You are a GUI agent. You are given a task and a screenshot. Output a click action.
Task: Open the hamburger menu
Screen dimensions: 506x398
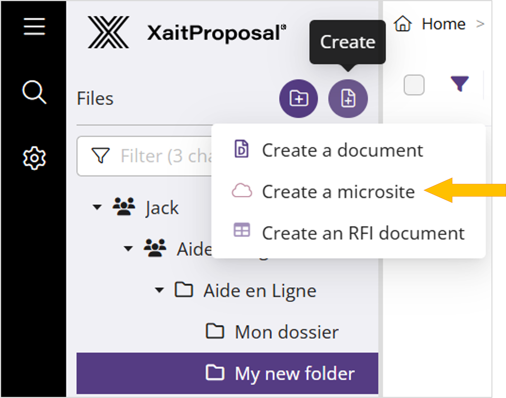click(x=34, y=27)
